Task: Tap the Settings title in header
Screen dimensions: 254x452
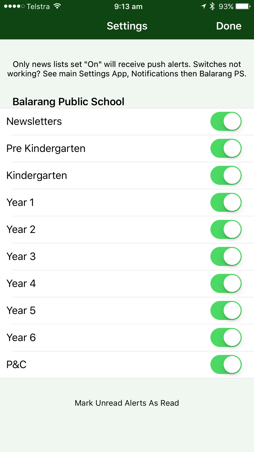Action: (127, 26)
